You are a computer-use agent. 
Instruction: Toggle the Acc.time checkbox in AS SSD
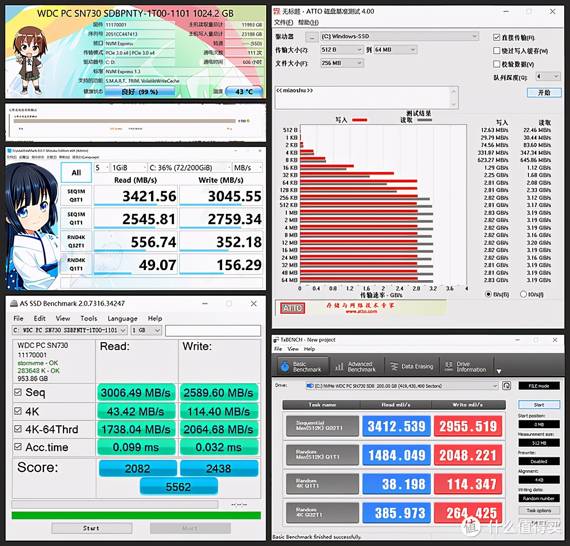(18, 447)
